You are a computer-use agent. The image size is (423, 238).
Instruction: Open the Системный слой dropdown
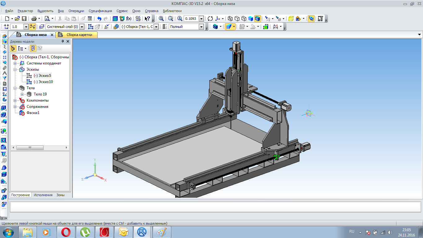click(82, 27)
